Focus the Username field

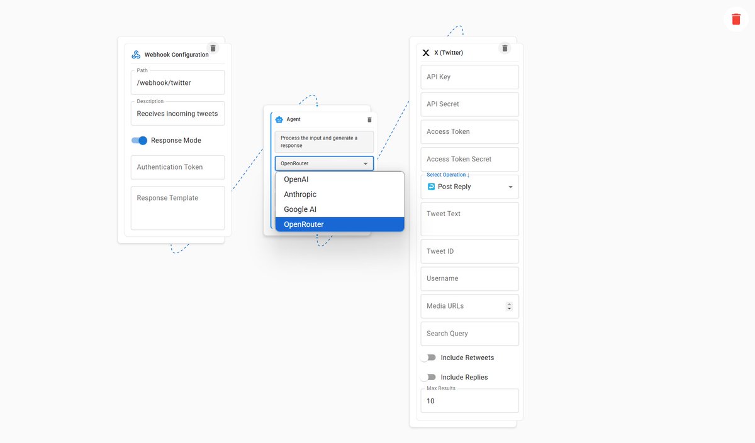click(x=469, y=278)
